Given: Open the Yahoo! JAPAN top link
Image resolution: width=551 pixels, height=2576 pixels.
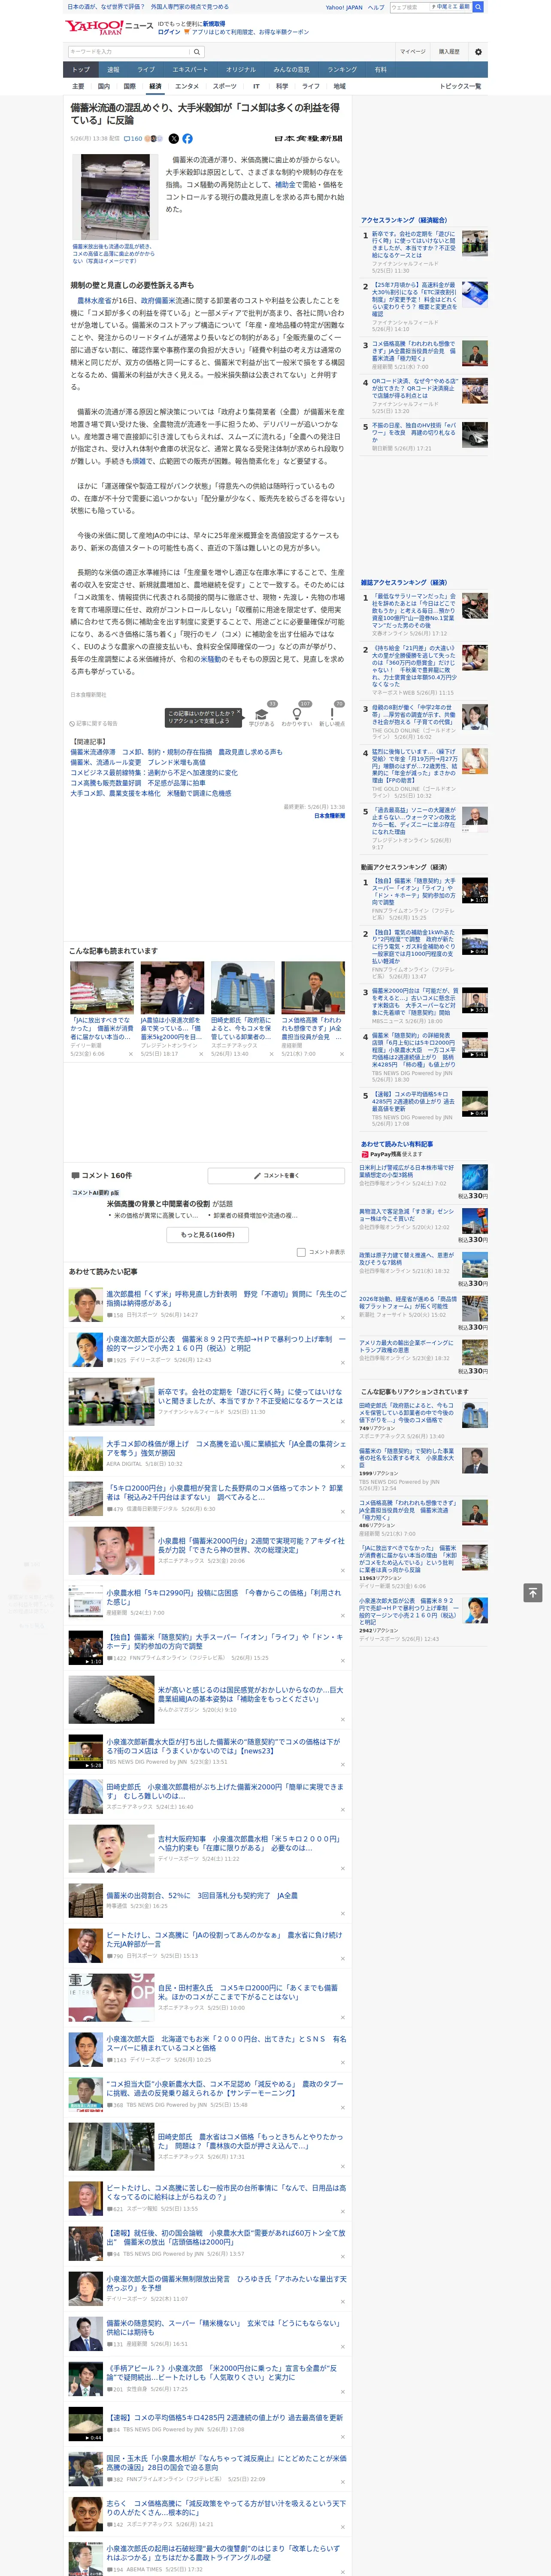Looking at the screenshot, I should click(344, 7).
